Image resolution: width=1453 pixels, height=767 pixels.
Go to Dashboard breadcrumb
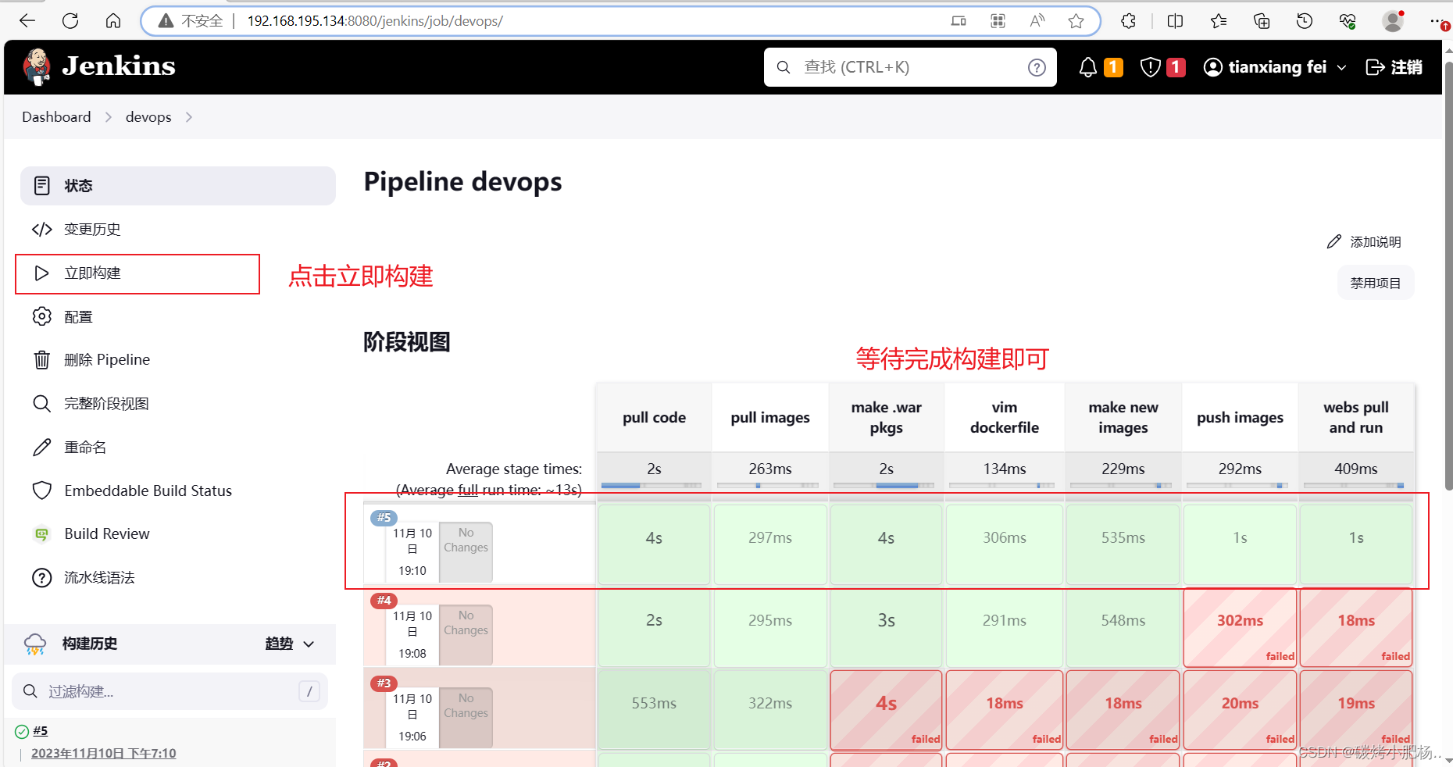(56, 116)
